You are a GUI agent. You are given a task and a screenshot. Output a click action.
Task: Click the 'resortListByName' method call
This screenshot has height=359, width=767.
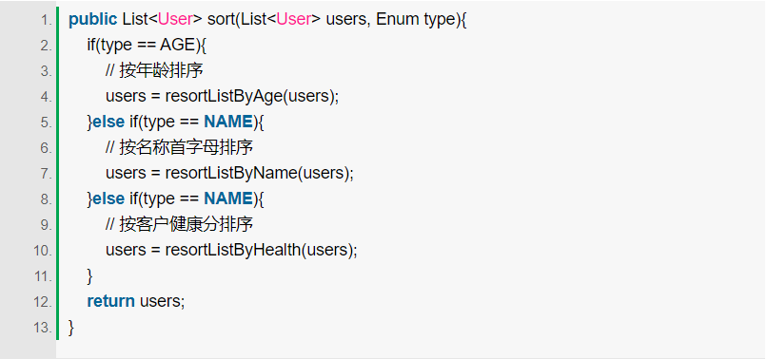[x=231, y=173]
